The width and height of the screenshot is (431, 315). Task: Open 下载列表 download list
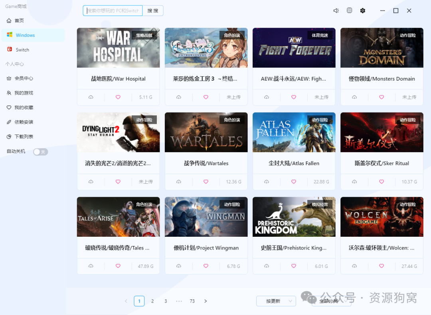click(x=33, y=137)
